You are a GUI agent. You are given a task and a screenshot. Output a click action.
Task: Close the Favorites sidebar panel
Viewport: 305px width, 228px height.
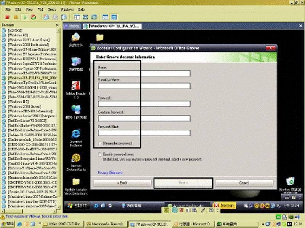coord(57,25)
